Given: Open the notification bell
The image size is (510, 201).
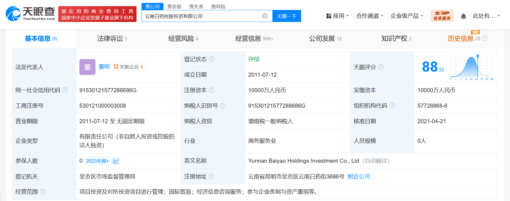Looking at the screenshot, I should coord(463,16).
